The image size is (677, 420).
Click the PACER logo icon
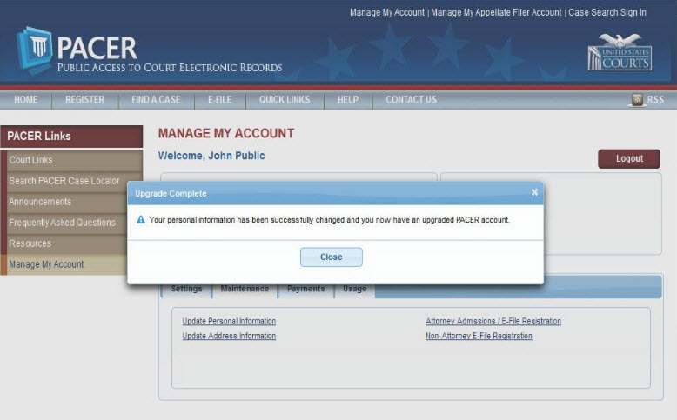pos(35,50)
